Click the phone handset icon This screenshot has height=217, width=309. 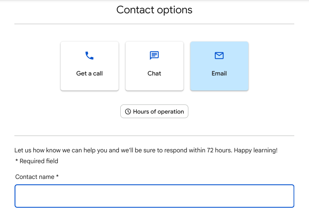pos(89,56)
